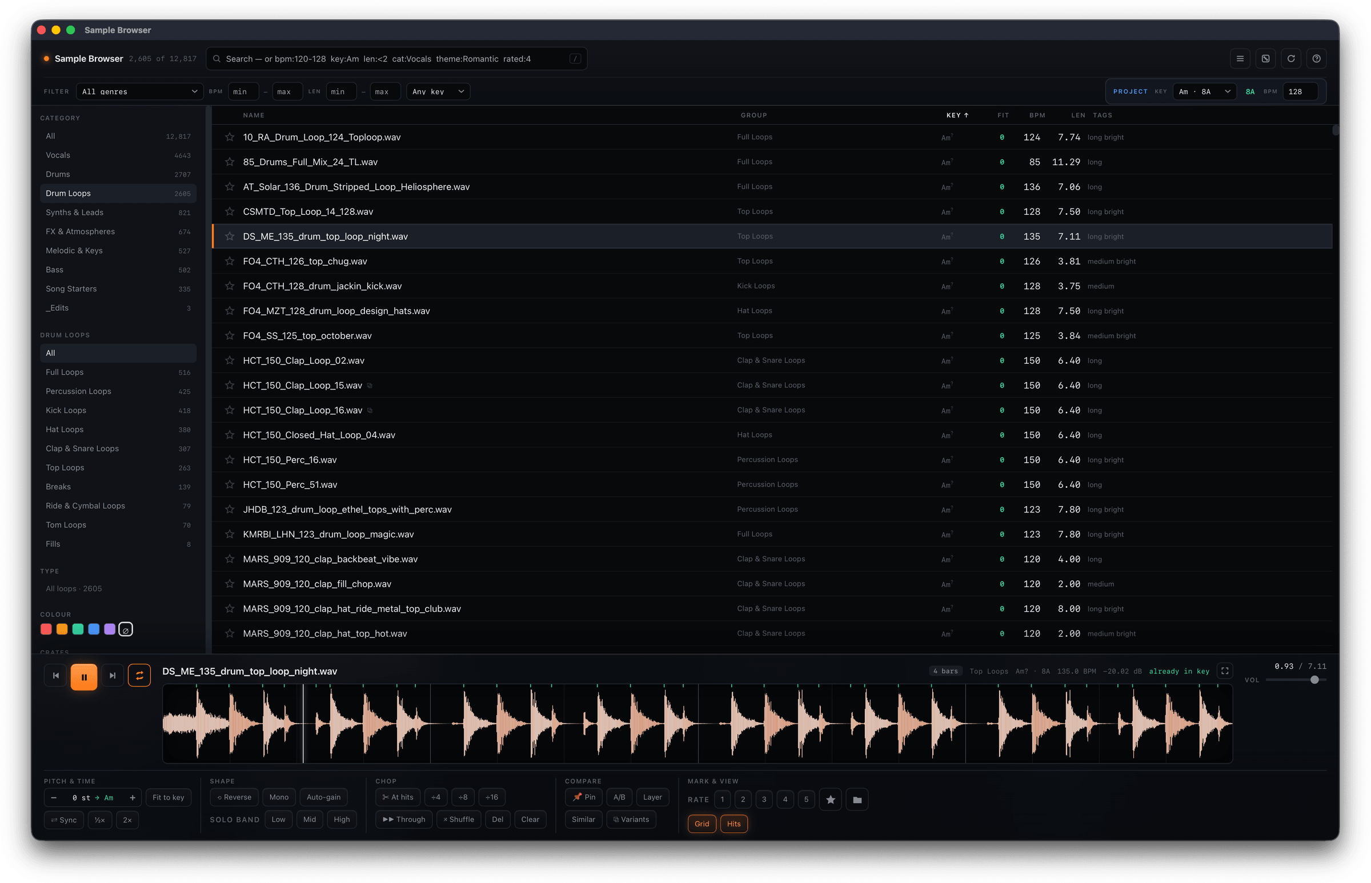
Task: Toggle Auto-gain
Action: [x=323, y=797]
